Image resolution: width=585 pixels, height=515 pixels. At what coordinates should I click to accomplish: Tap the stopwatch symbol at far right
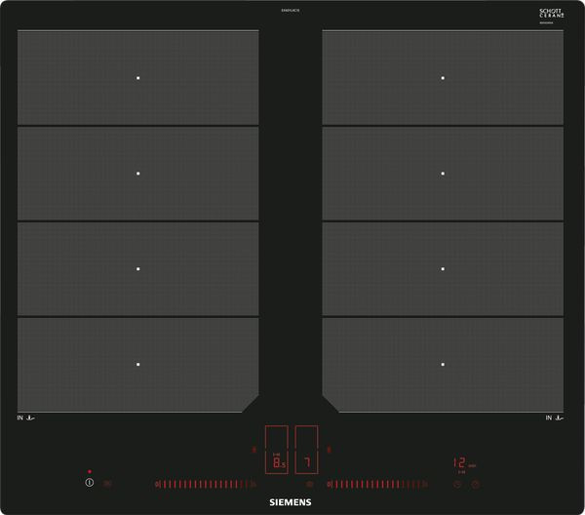(475, 484)
